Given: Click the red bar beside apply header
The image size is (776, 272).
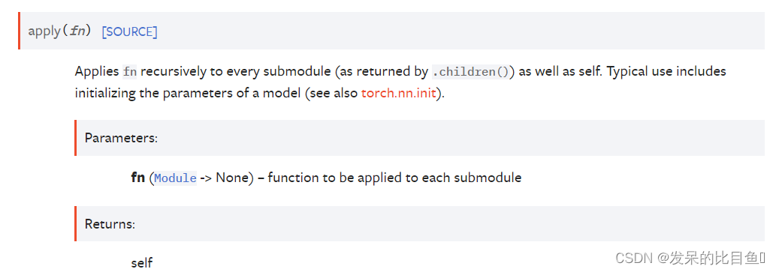Looking at the screenshot, I should (x=20, y=31).
